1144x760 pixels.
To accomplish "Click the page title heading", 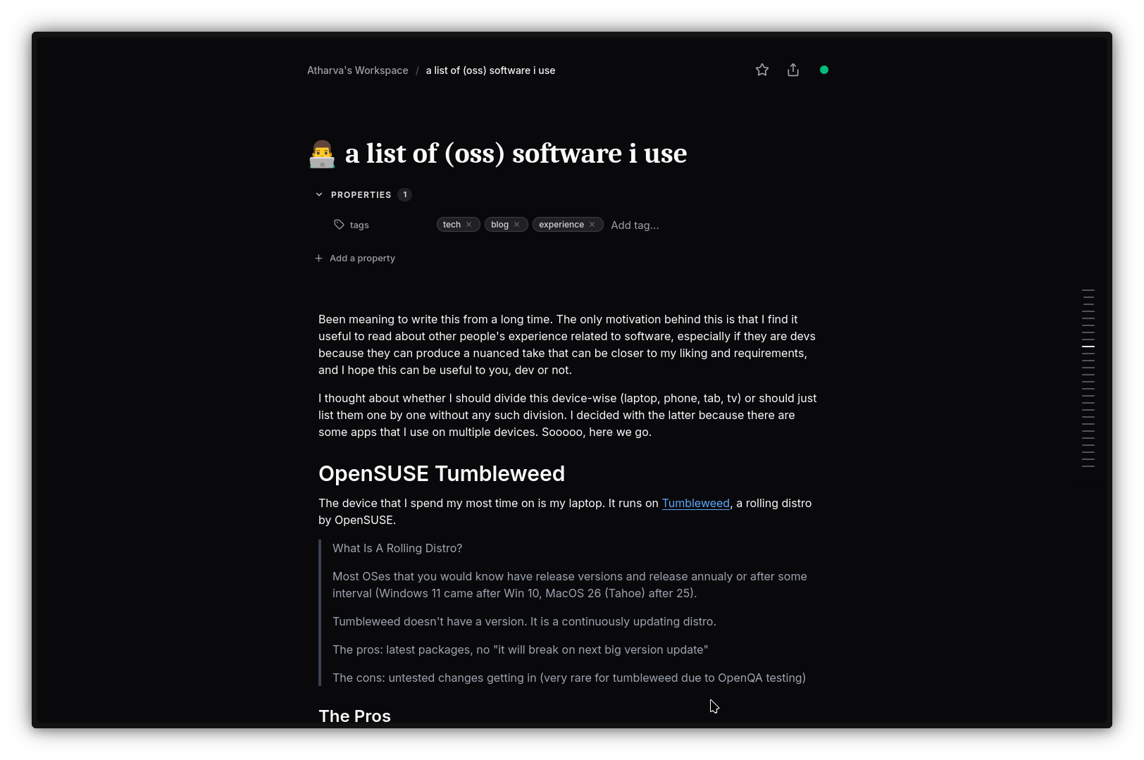I will point(516,154).
